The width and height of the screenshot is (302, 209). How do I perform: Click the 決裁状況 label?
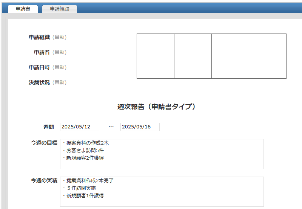(x=39, y=82)
